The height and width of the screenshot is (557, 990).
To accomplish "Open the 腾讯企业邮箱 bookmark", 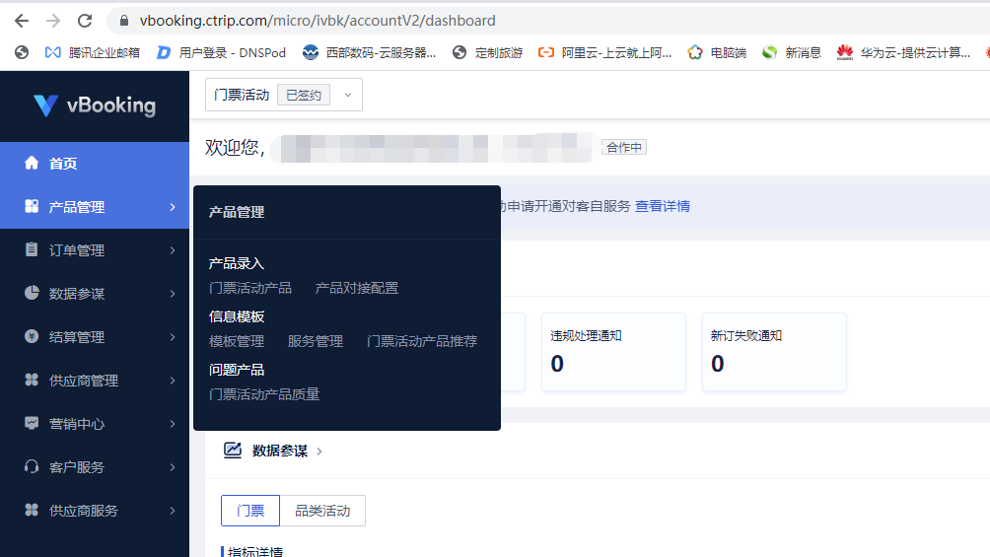I will [x=93, y=52].
